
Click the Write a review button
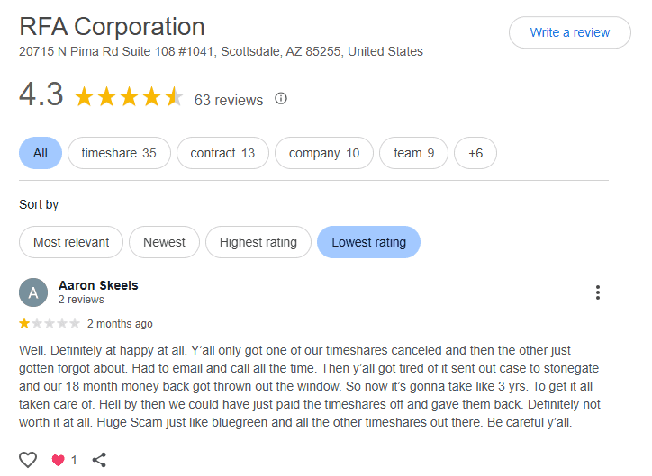[x=569, y=32]
